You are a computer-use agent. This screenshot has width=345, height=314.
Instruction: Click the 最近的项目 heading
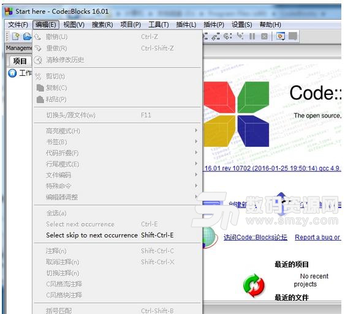pos(292,264)
